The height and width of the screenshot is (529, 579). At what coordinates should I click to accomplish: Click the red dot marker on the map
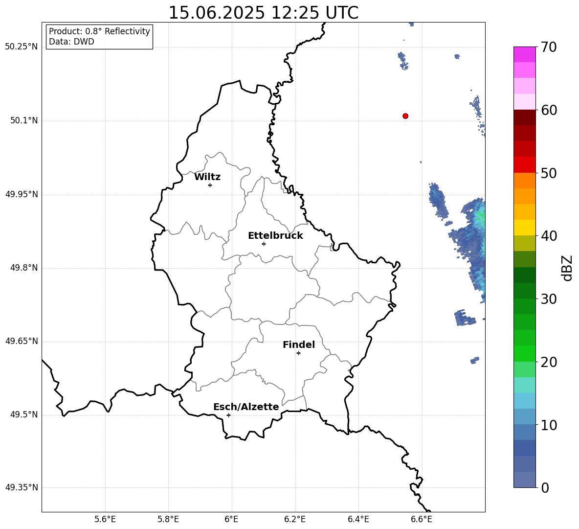click(405, 116)
